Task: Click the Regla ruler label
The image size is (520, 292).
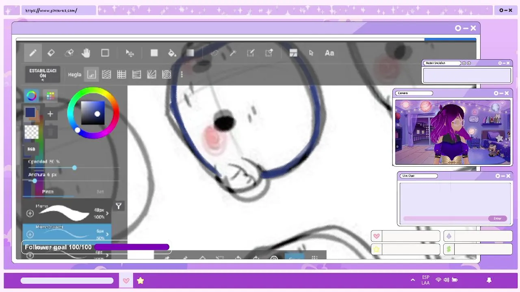Action: tap(74, 75)
